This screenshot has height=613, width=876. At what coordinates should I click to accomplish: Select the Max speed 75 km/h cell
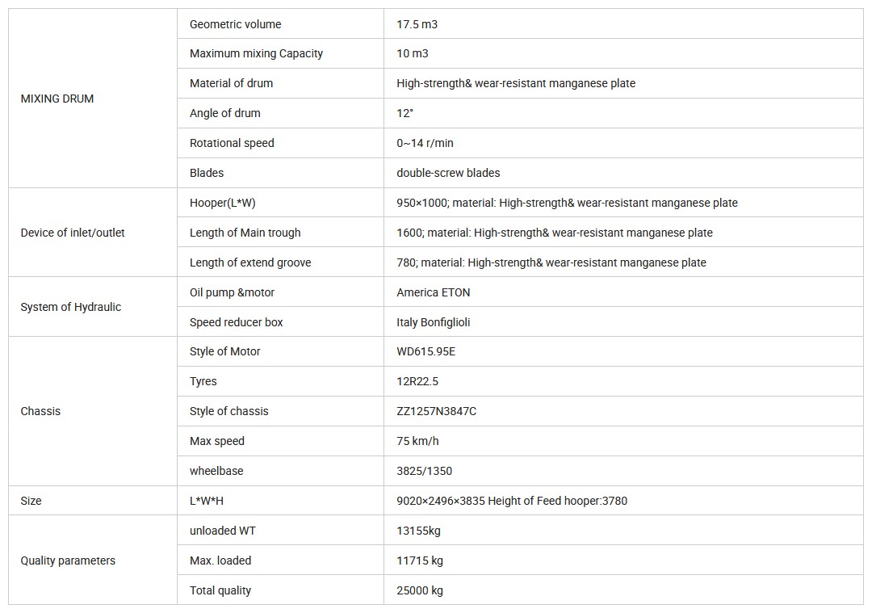[418, 441]
